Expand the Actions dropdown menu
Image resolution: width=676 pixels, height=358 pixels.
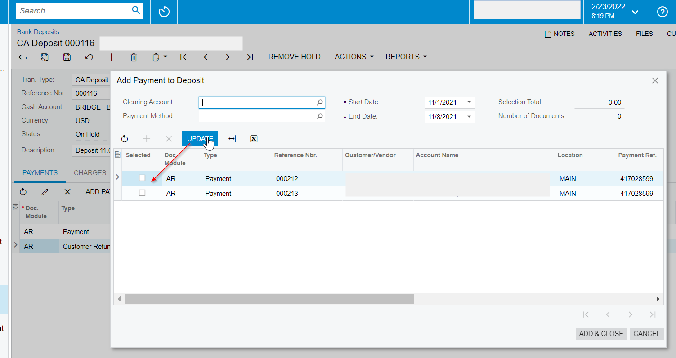(x=354, y=57)
